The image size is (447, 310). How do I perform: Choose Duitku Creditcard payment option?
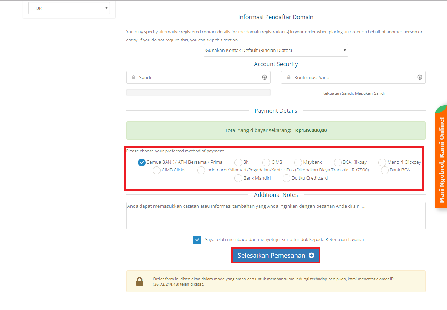pos(286,178)
